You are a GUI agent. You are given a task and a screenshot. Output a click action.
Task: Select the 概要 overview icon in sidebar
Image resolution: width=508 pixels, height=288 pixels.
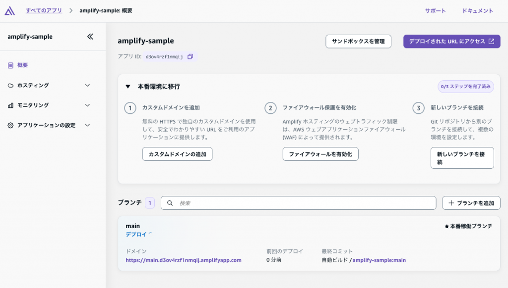coord(11,64)
